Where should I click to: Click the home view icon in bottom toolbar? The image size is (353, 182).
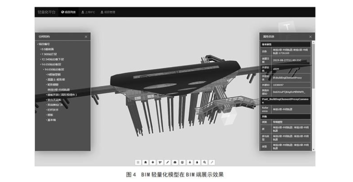pyautogui.click(x=145, y=162)
